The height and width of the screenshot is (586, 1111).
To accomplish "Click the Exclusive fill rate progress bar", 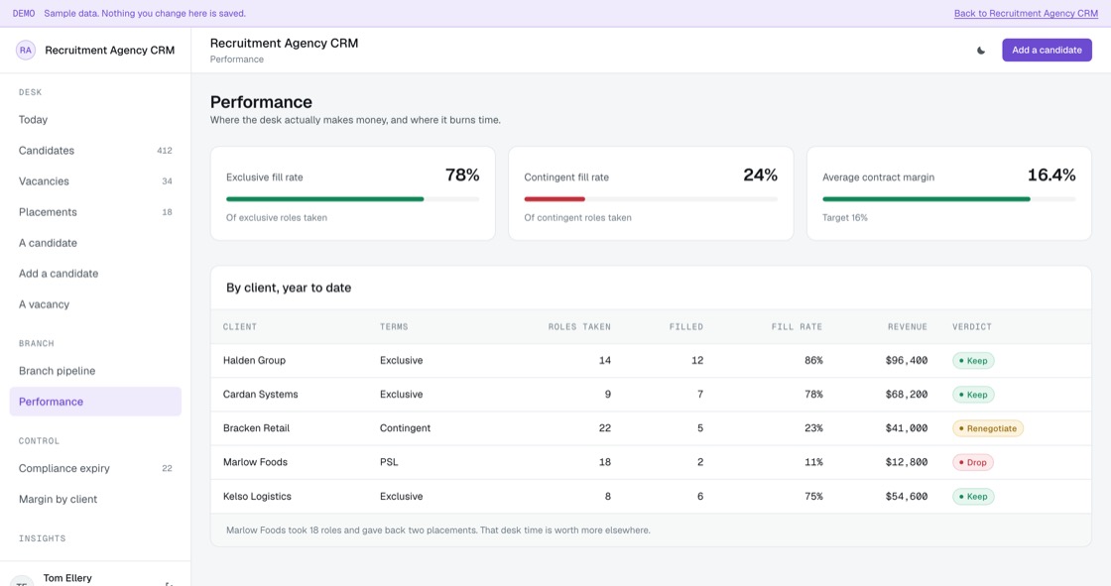I will (x=352, y=199).
